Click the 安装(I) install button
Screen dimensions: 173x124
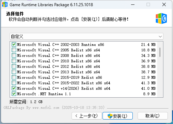[x=118, y=116]
